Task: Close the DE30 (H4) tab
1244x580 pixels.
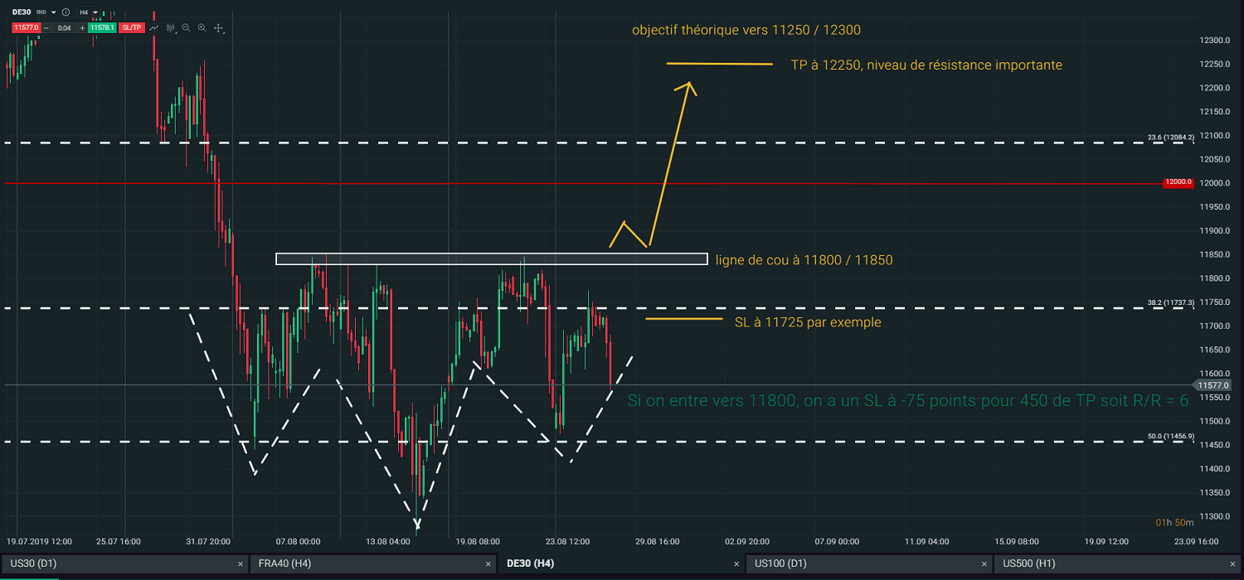Action: pyautogui.click(x=737, y=564)
